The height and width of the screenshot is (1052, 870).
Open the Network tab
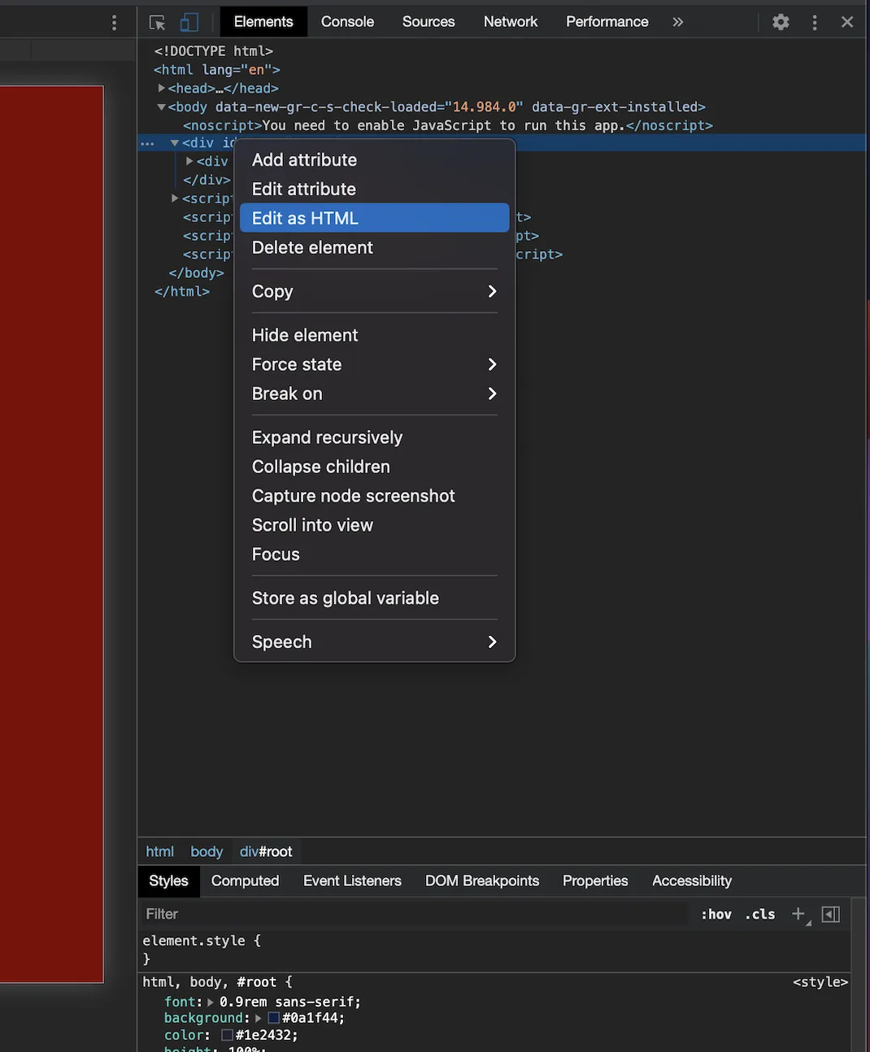(511, 22)
